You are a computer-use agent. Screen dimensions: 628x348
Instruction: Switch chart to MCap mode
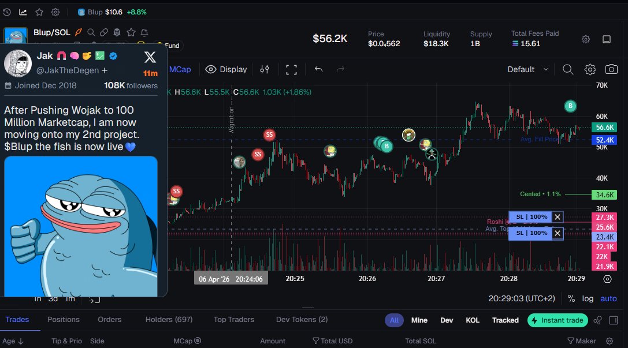[180, 69]
